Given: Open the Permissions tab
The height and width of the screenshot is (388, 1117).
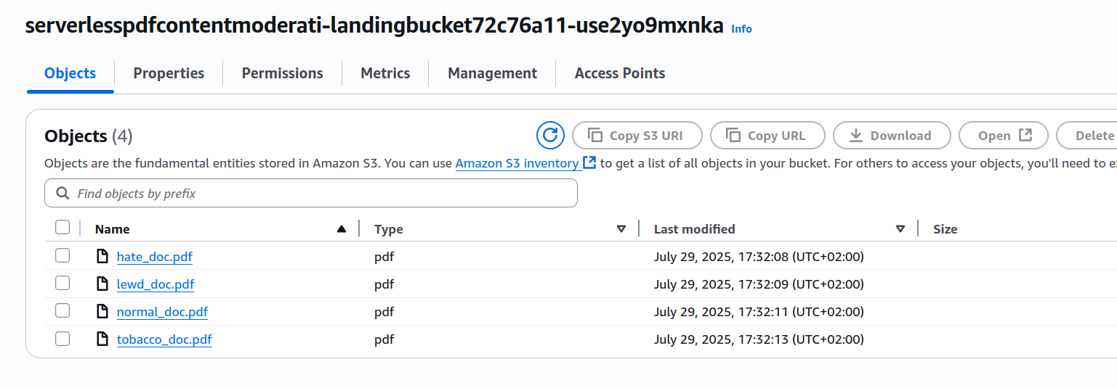Looking at the screenshot, I should point(283,73).
